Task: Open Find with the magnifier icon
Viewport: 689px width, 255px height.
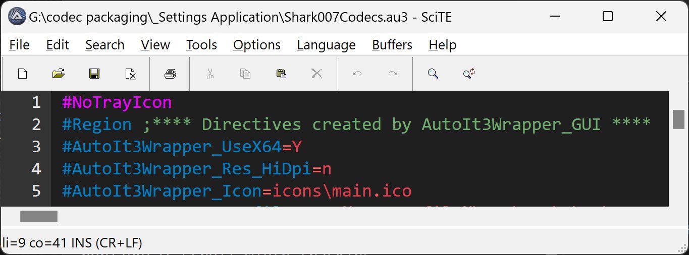Action: [x=433, y=74]
